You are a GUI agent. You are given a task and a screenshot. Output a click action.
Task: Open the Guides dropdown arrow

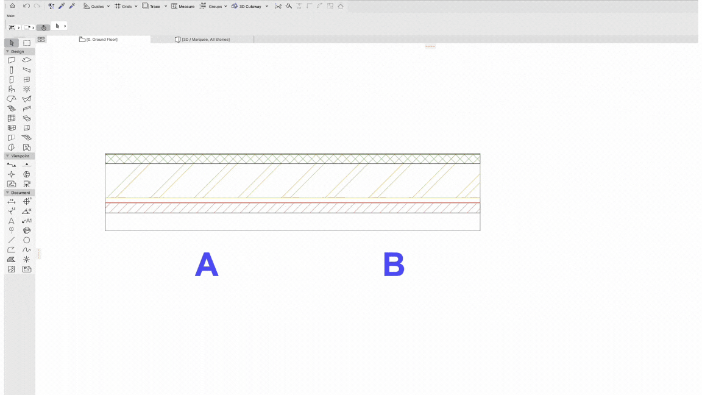point(108,6)
